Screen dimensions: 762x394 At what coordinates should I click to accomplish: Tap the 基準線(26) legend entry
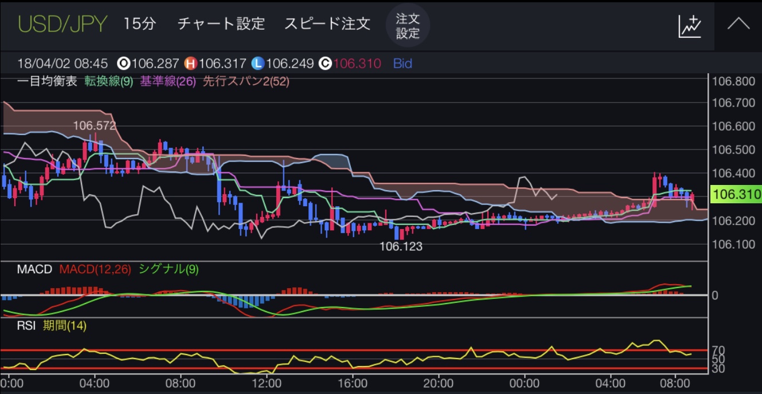click(168, 81)
